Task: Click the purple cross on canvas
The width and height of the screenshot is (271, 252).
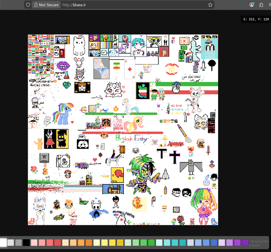Action: [x=174, y=157]
